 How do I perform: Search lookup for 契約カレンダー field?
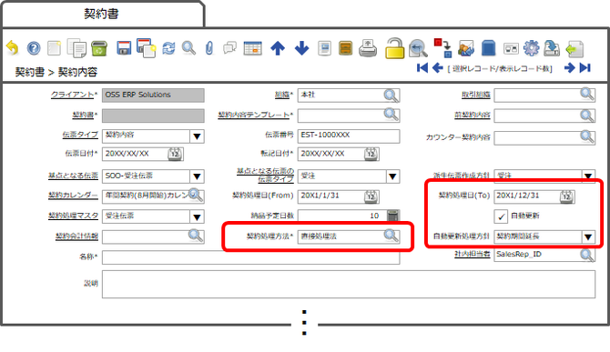coord(196,195)
